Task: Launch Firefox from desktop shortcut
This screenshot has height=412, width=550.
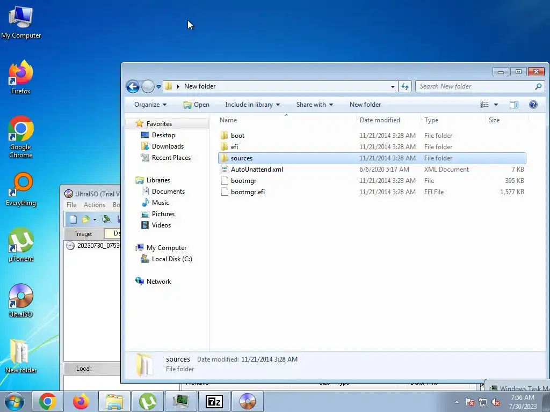Action: tap(21, 77)
